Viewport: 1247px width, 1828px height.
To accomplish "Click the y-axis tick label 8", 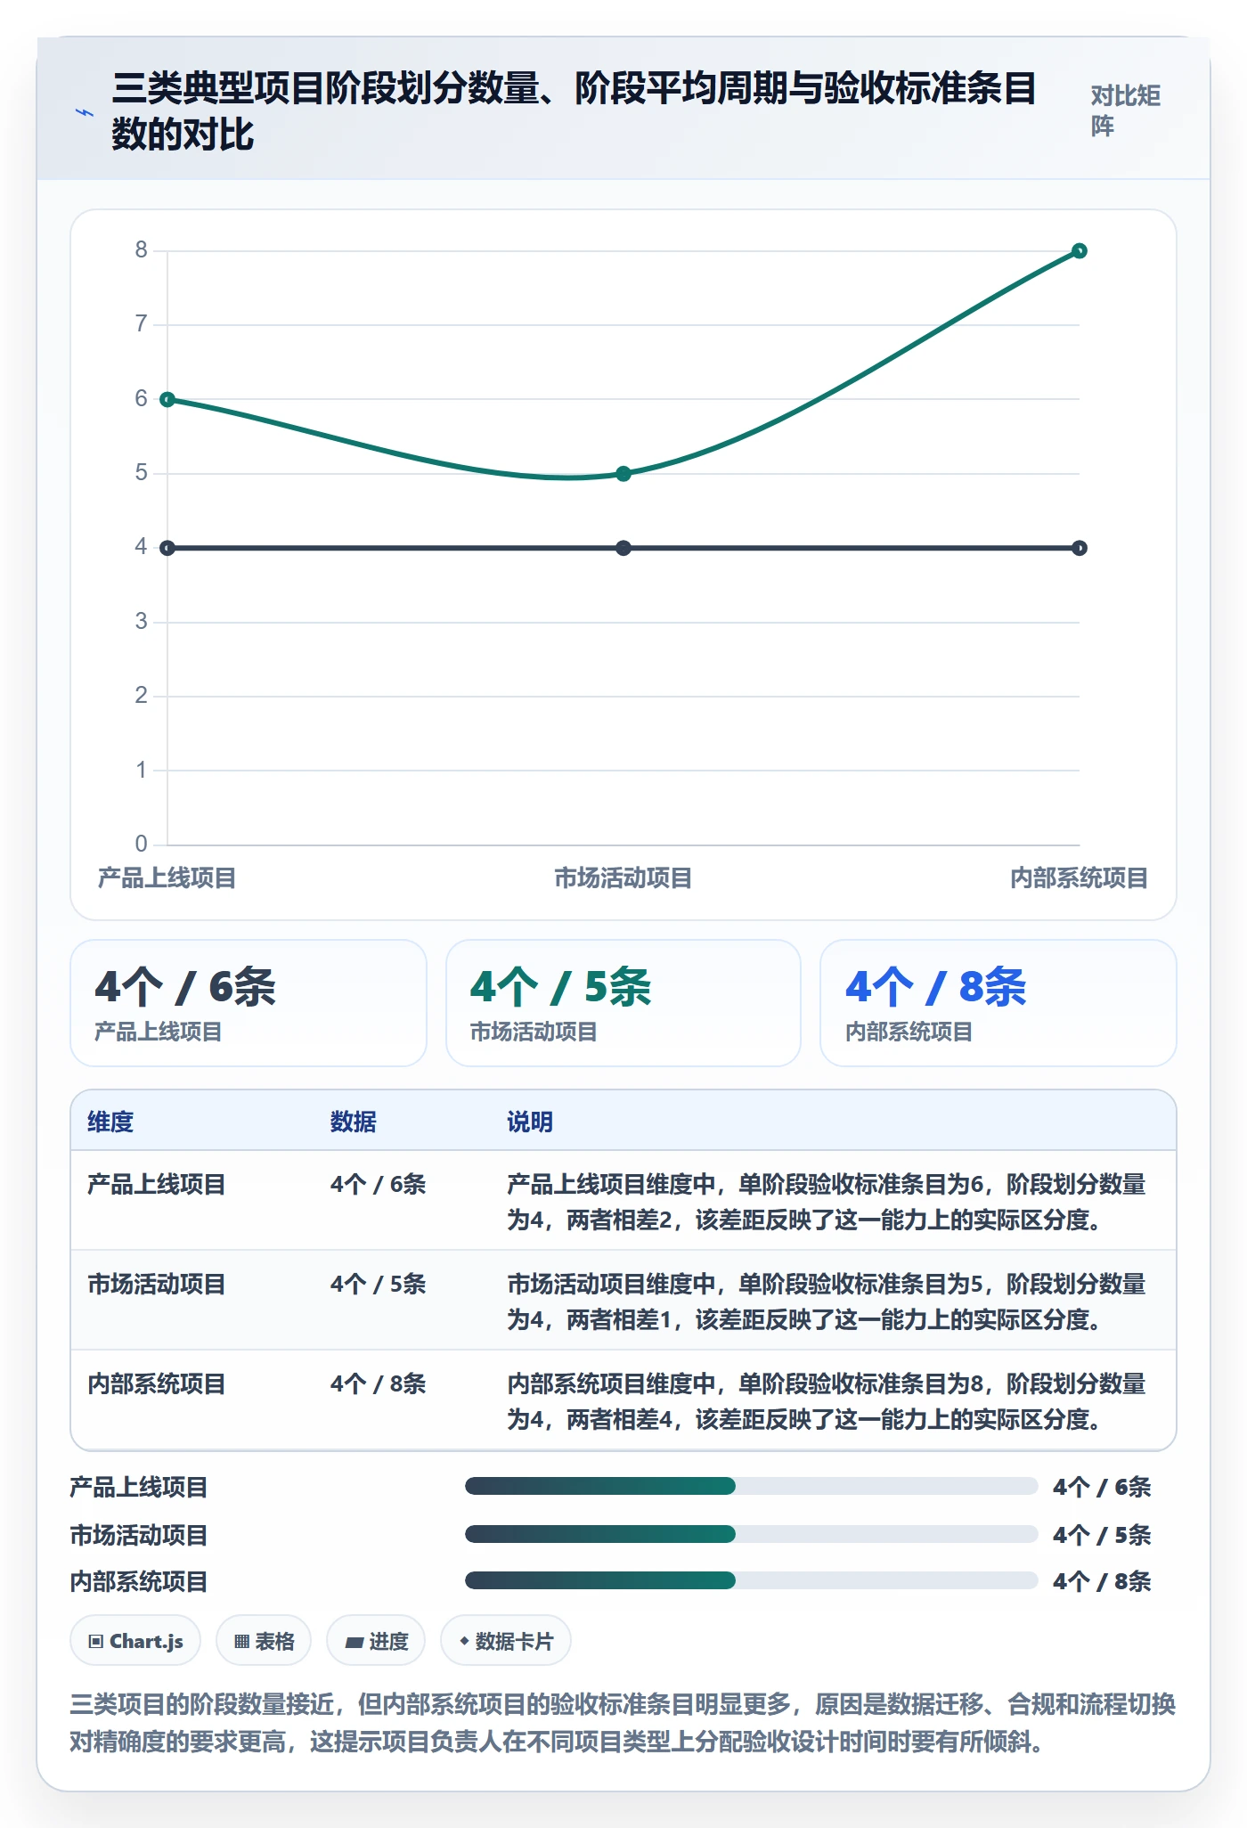I will 142,250.
